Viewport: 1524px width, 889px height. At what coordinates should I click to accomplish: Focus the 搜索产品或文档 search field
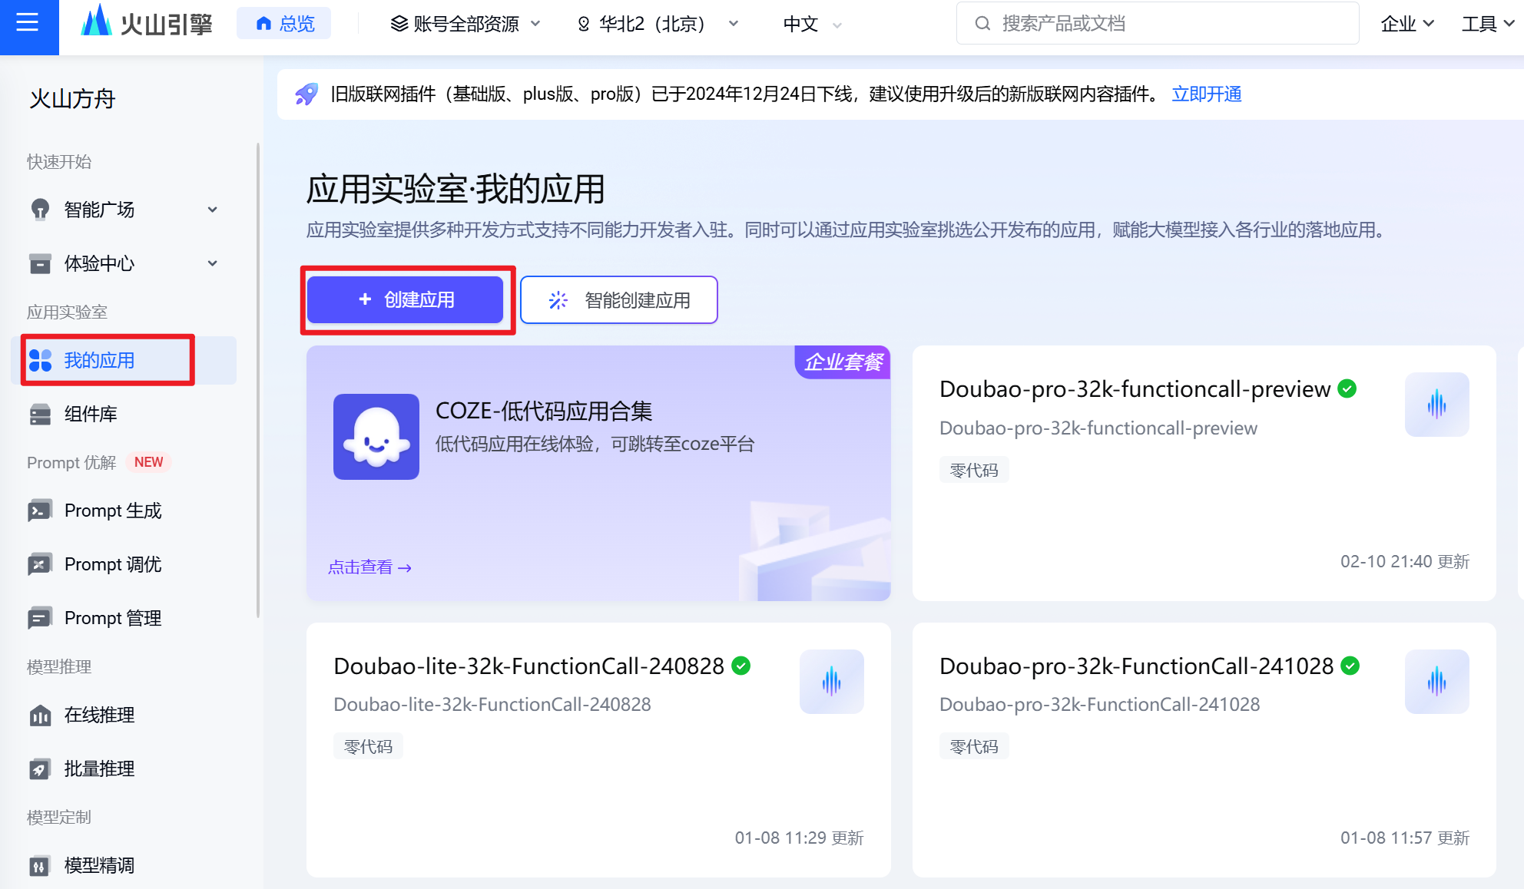point(1158,24)
